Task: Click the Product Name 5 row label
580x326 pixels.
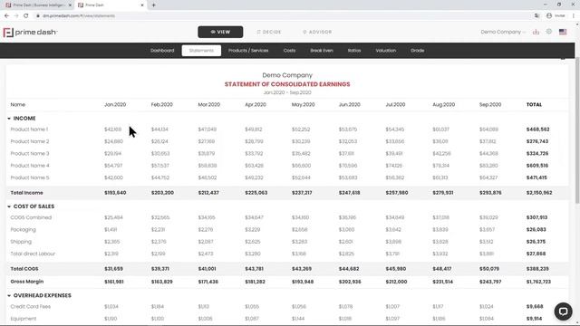Action: pos(30,177)
